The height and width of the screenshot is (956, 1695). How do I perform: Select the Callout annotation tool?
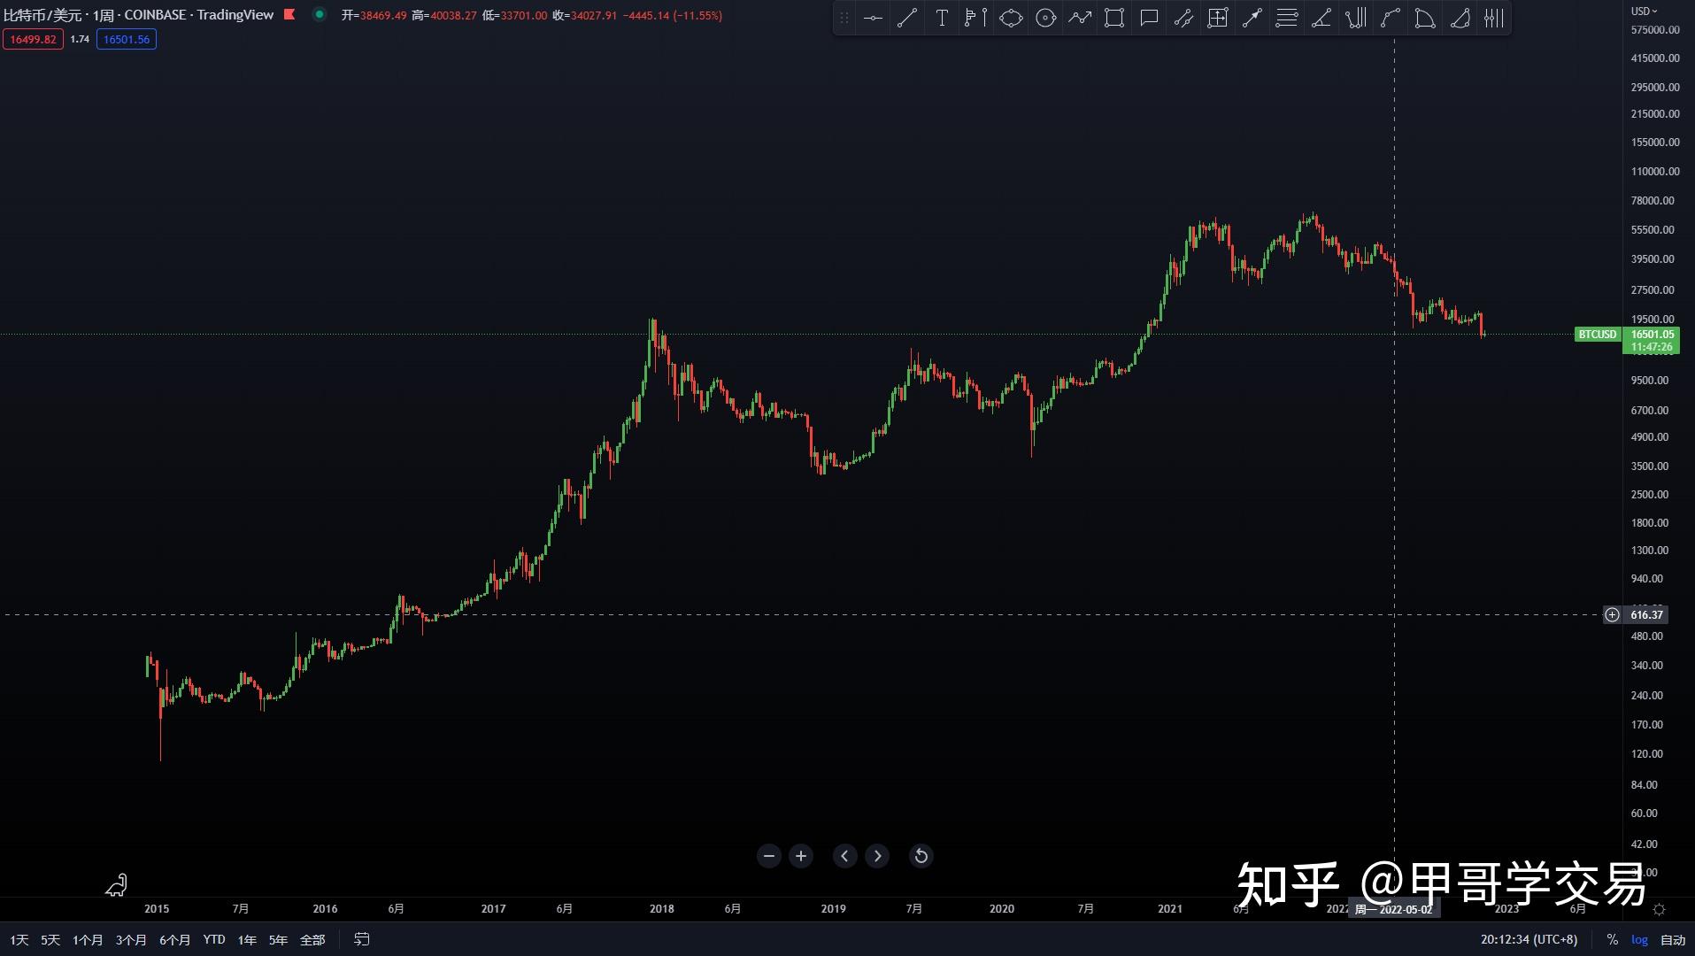(x=1148, y=18)
